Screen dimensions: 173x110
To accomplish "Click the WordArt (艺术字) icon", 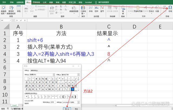I will tap(145, 9).
